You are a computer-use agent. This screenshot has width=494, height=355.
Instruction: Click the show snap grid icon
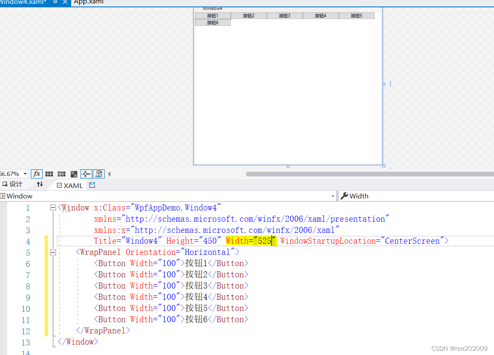[49, 174]
